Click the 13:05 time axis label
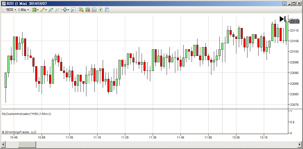Image resolution: width=303 pixels, height=149 pixels. tap(236, 137)
